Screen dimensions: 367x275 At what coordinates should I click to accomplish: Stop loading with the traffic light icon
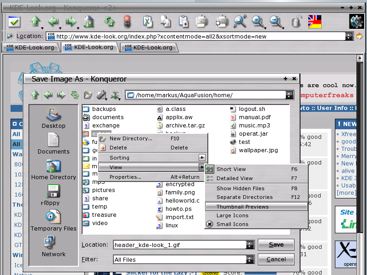[x=127, y=22]
